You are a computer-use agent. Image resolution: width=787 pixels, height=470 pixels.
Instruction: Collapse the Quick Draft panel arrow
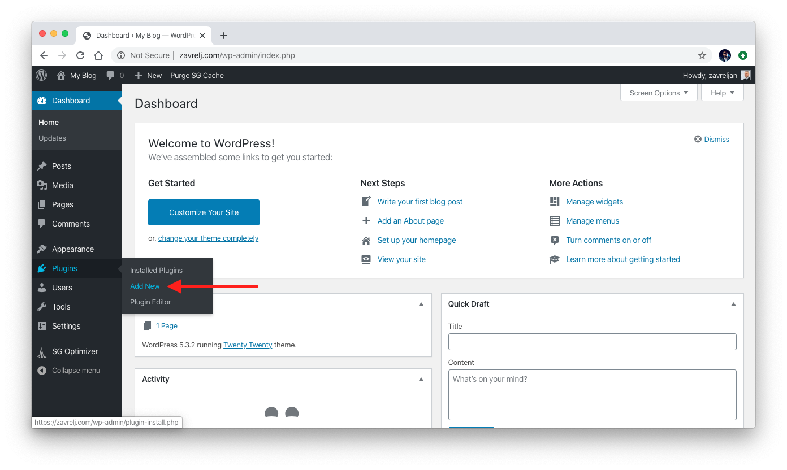[733, 304]
